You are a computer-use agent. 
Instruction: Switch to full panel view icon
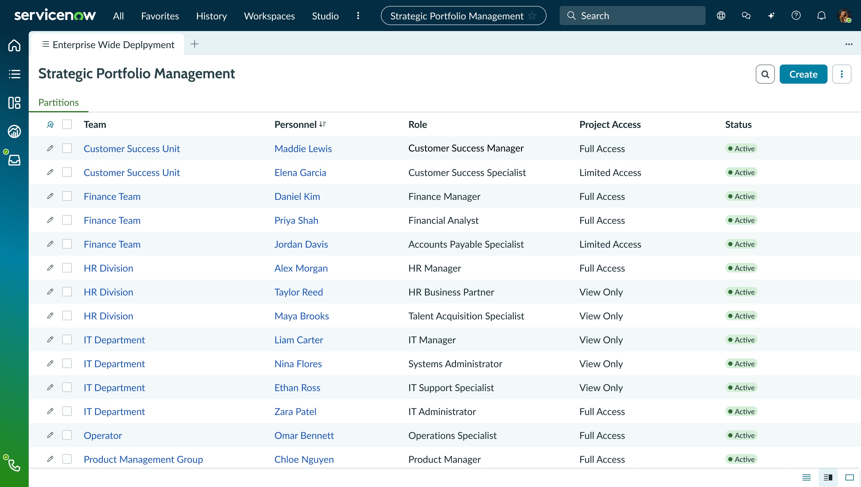pyautogui.click(x=849, y=477)
